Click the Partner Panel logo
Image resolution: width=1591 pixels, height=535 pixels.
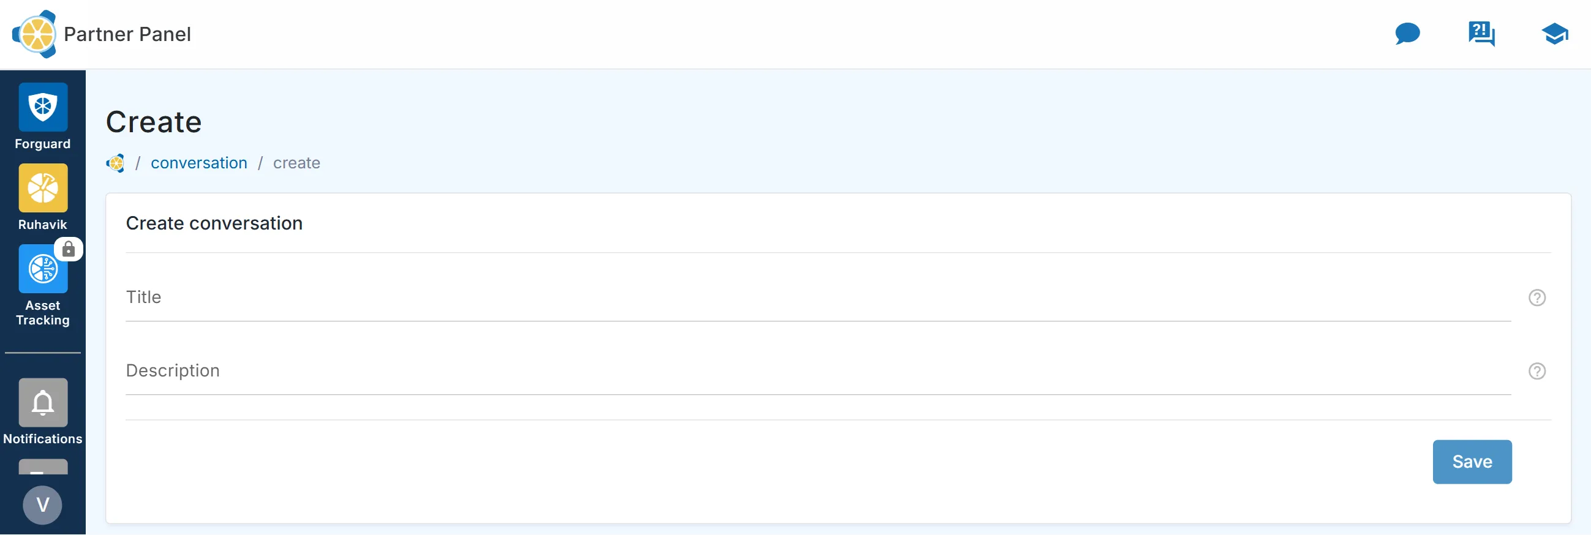(x=34, y=34)
